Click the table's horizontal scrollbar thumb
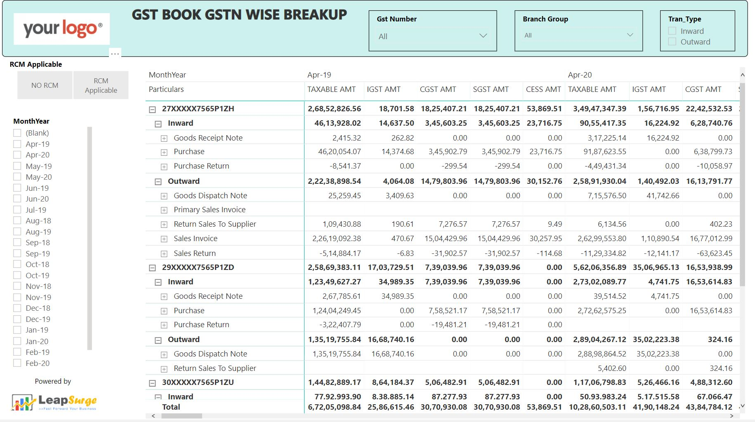The width and height of the screenshot is (755, 422). click(x=182, y=416)
